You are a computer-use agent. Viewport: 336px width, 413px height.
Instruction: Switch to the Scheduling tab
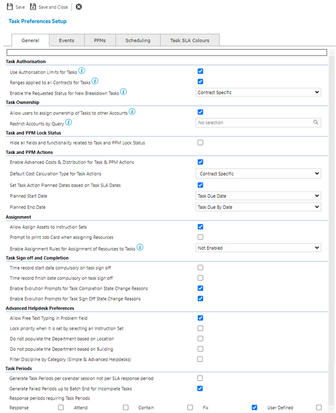coord(138,40)
